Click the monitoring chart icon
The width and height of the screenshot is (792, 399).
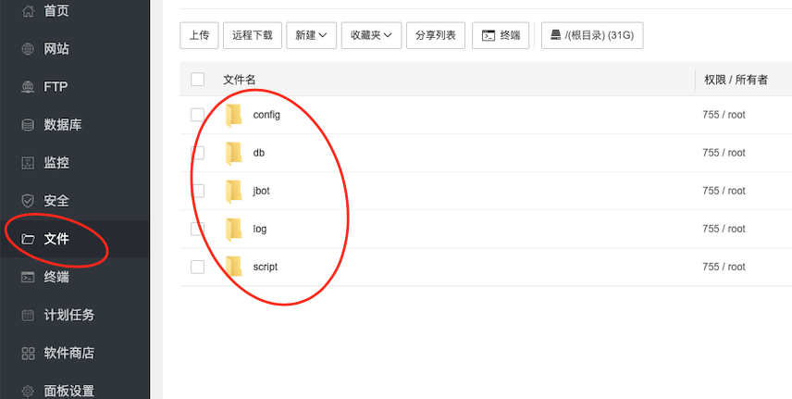tap(27, 163)
